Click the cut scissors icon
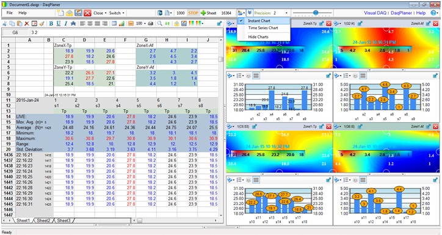Viewport: 442px width, 235px height. 5,24
